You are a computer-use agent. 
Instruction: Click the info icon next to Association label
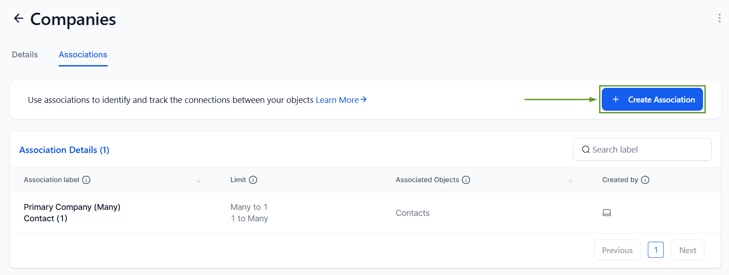(x=86, y=180)
